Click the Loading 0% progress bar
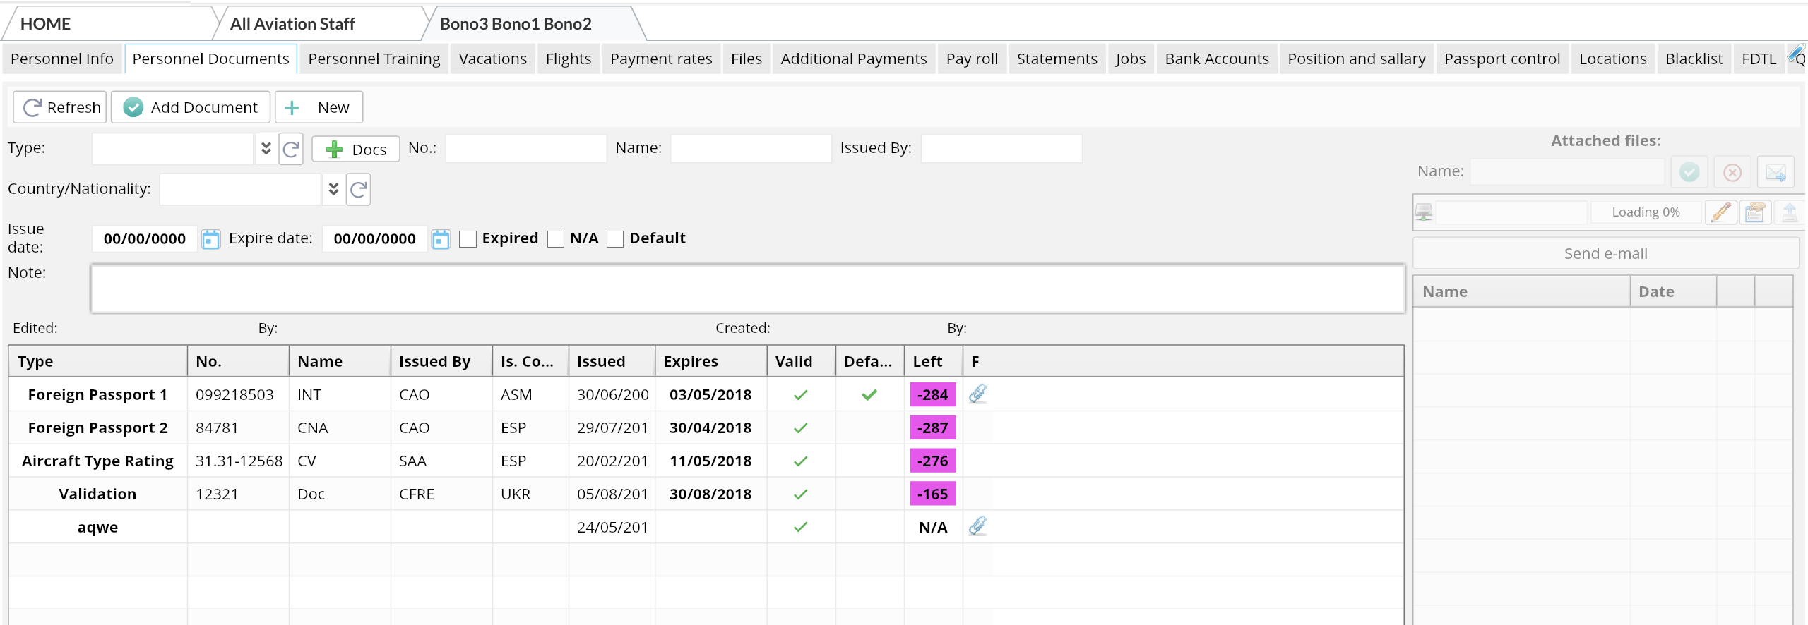Viewport: 1808px width, 625px height. [x=1645, y=212]
